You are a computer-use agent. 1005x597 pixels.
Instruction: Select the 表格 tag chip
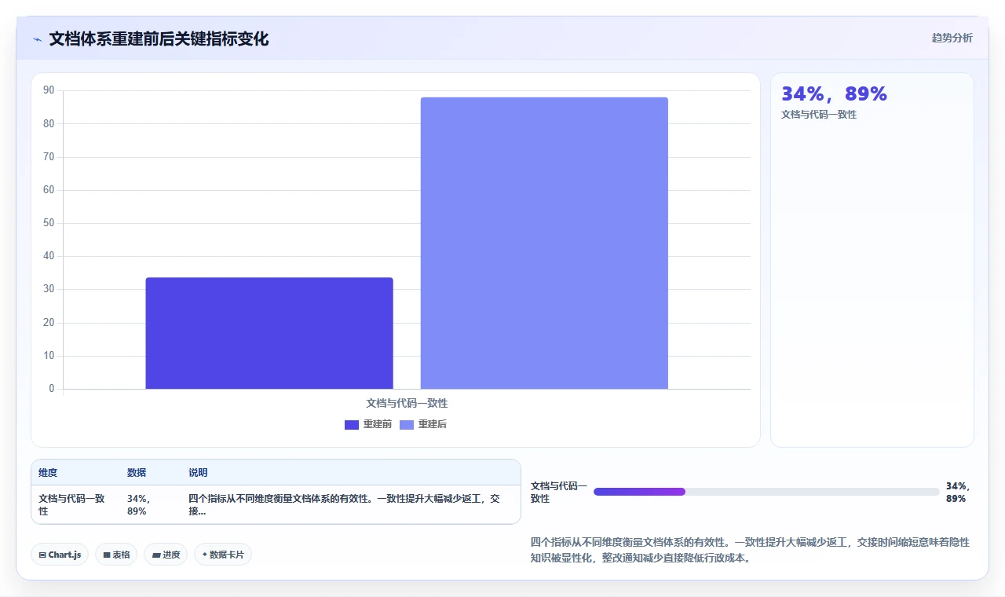[116, 555]
